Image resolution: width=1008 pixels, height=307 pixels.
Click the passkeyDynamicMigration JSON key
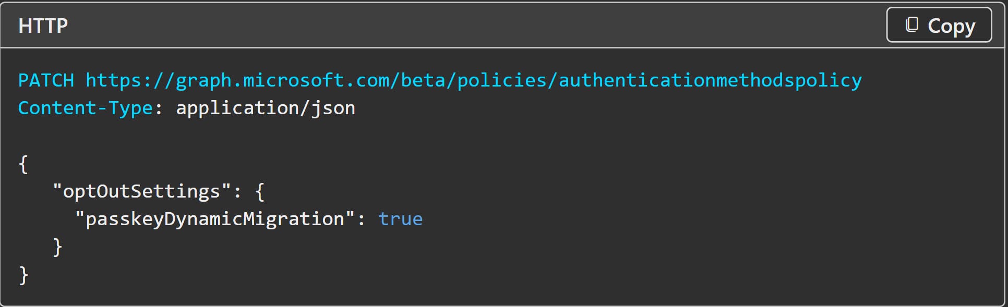[215, 219]
